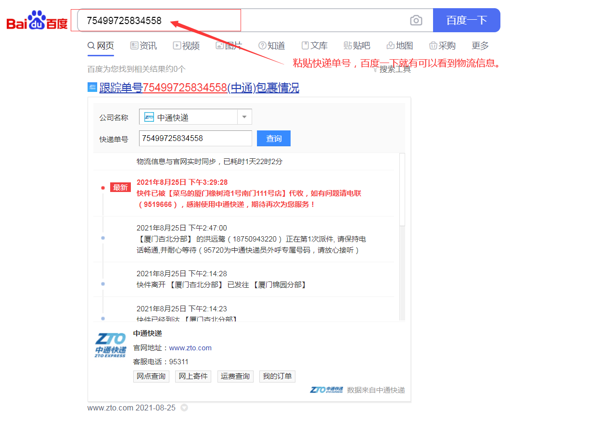
Task: Click the text 快件离开 【厦门杏北分部】 已发往 【厦门锦园分部】
Action: click(x=222, y=285)
